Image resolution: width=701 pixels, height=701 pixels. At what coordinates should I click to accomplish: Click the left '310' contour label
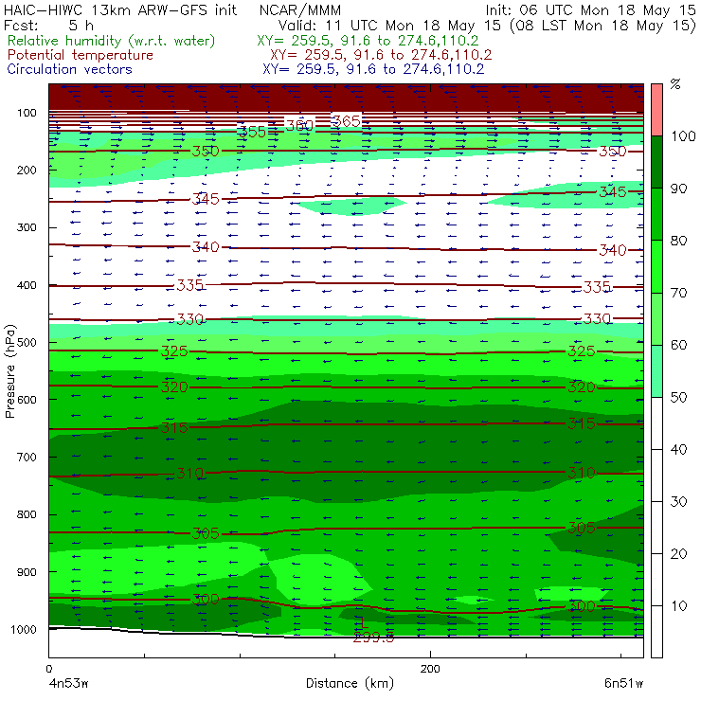point(190,473)
